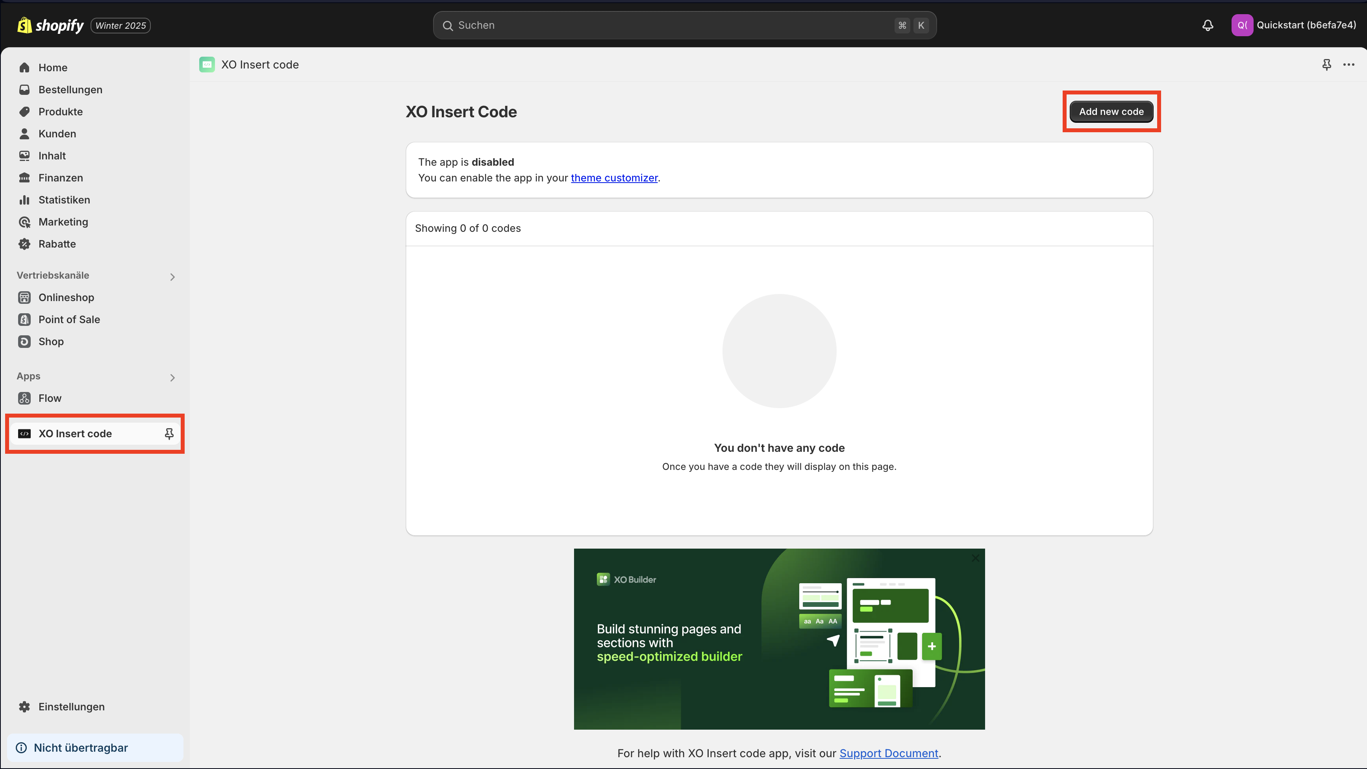Click the Einstellungen gear icon

click(x=24, y=707)
